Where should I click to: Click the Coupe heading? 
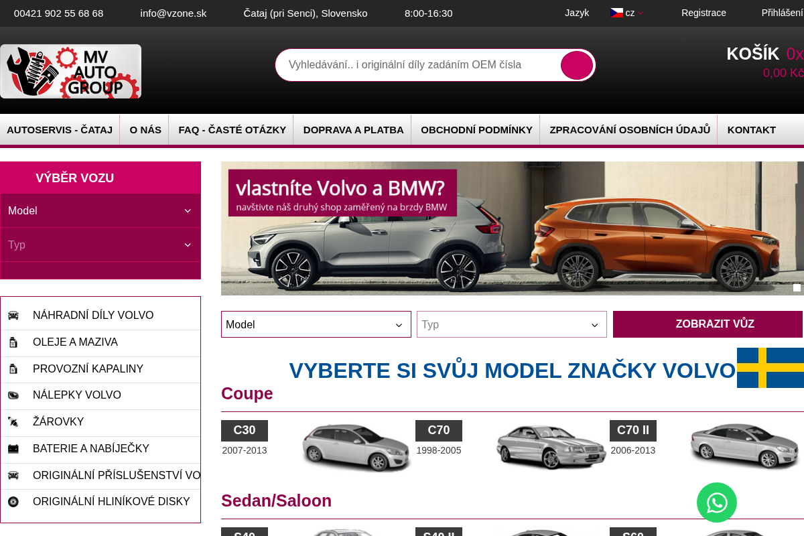(247, 394)
